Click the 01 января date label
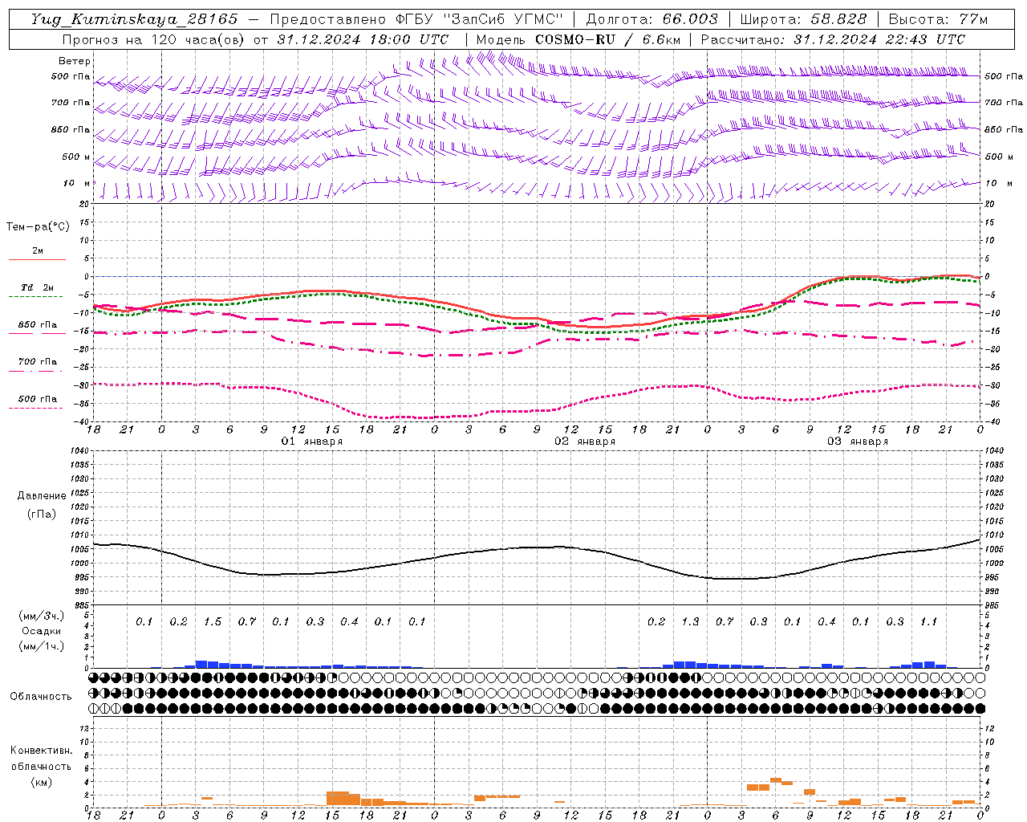 pos(311,442)
